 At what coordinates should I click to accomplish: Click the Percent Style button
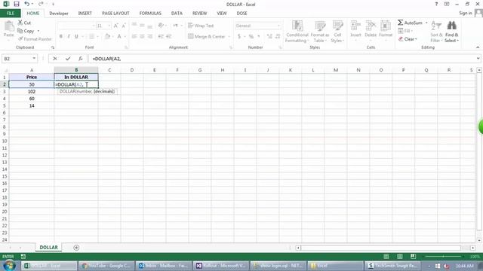click(x=251, y=37)
